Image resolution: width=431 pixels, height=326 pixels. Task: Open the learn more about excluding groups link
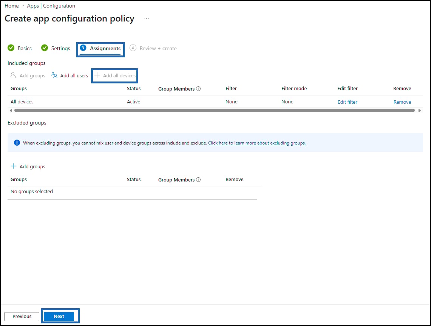[257, 143]
